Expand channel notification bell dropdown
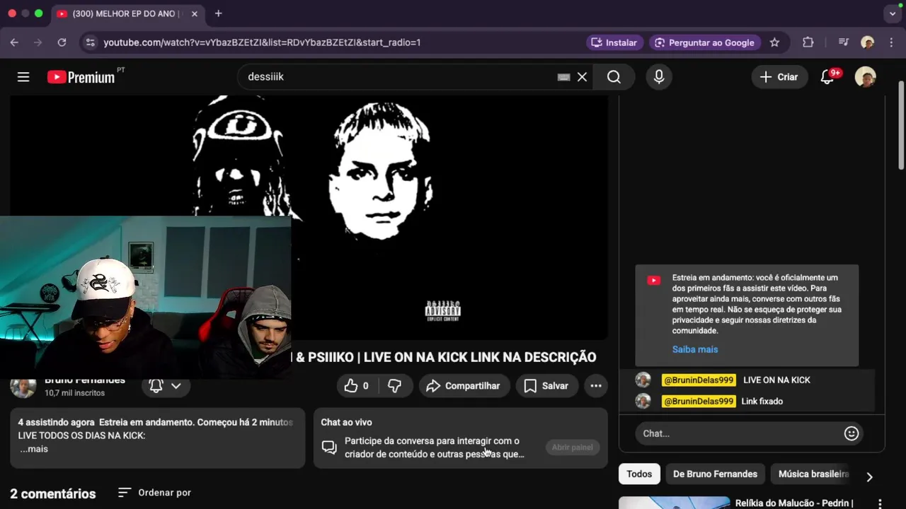The width and height of the screenshot is (906, 509). pyautogui.click(x=166, y=386)
